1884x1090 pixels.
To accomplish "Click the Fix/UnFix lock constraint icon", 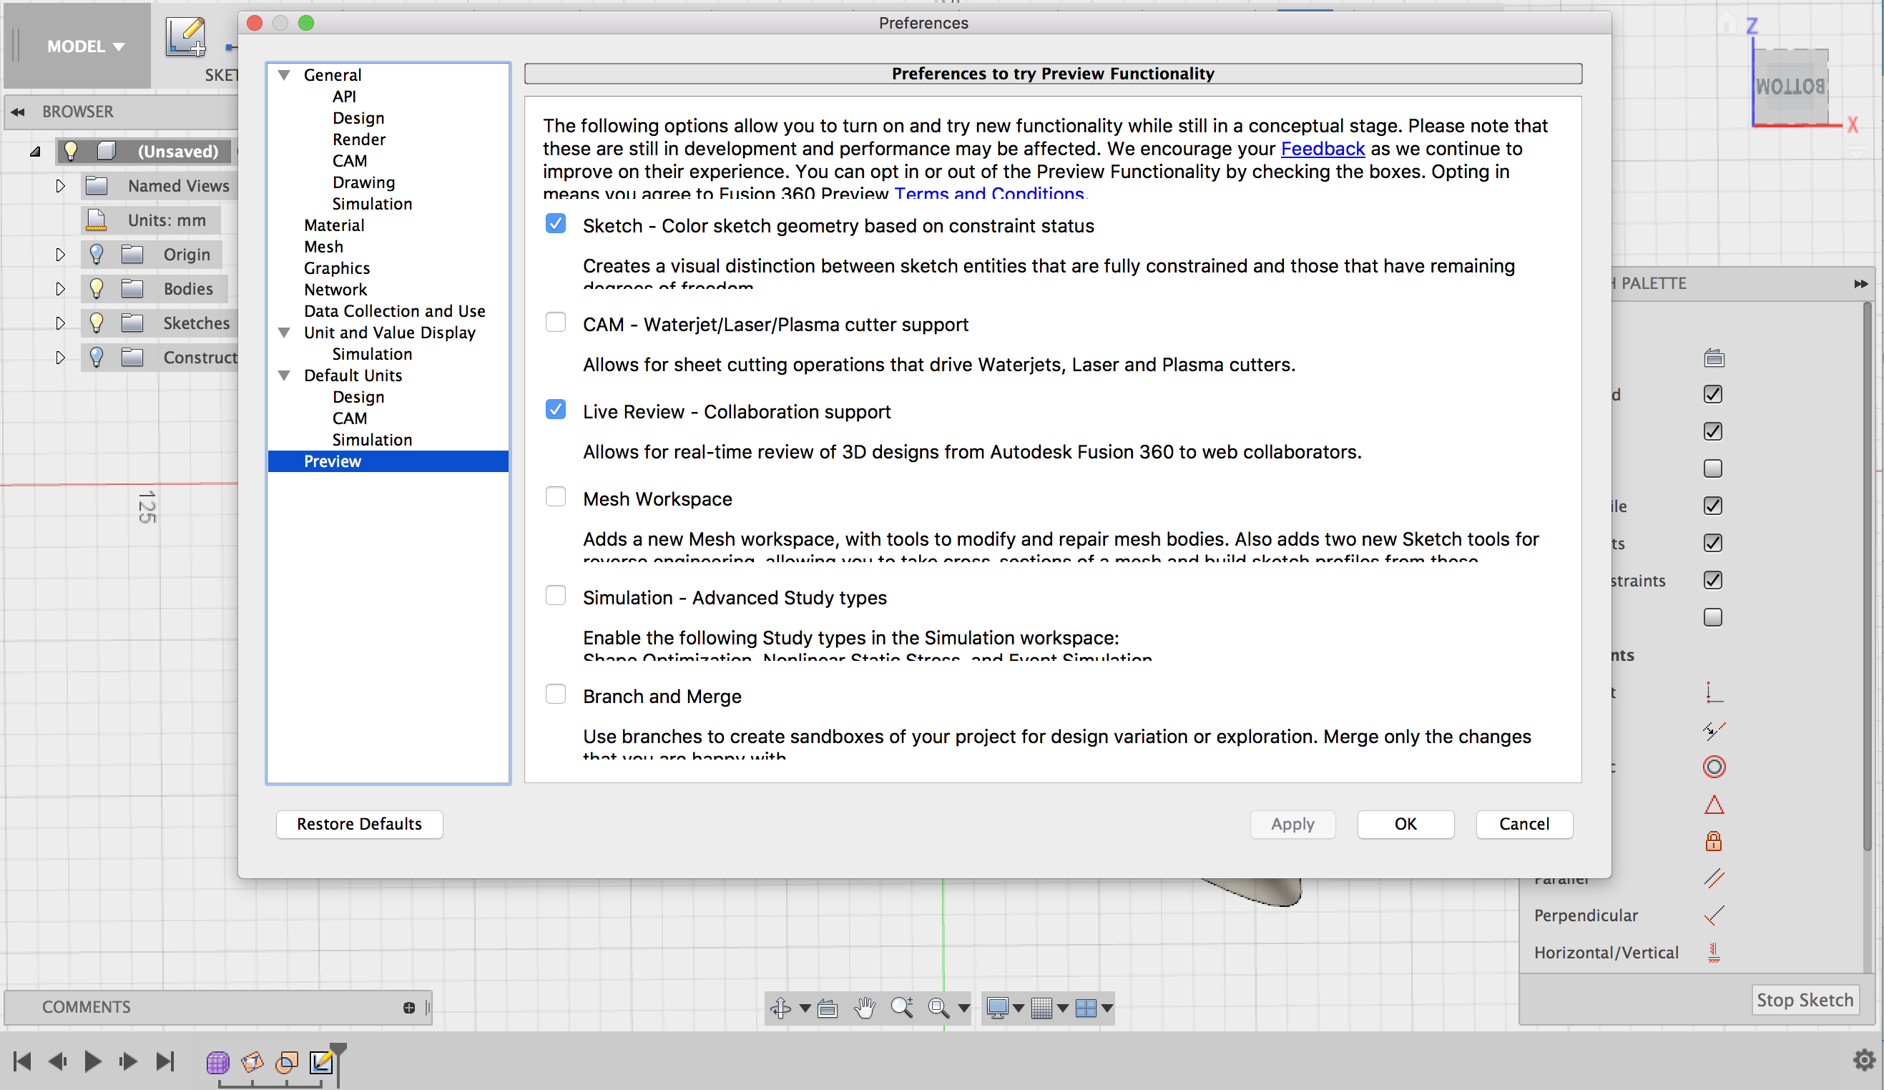I will (1714, 841).
